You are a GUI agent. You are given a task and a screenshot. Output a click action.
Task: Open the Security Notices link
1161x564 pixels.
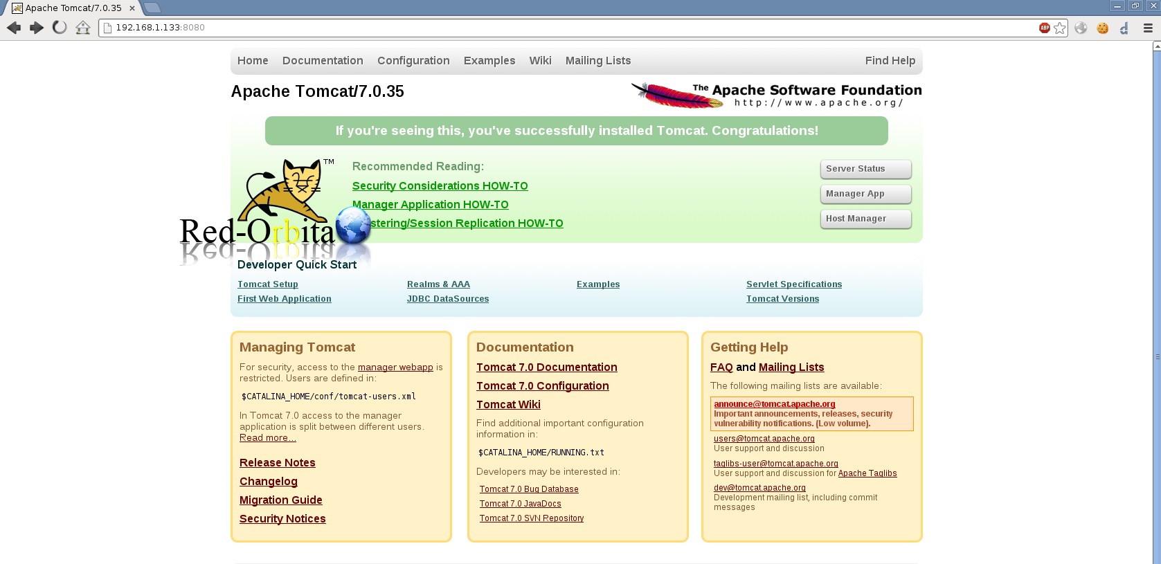click(x=282, y=518)
